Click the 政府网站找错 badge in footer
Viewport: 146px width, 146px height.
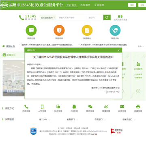116,131
